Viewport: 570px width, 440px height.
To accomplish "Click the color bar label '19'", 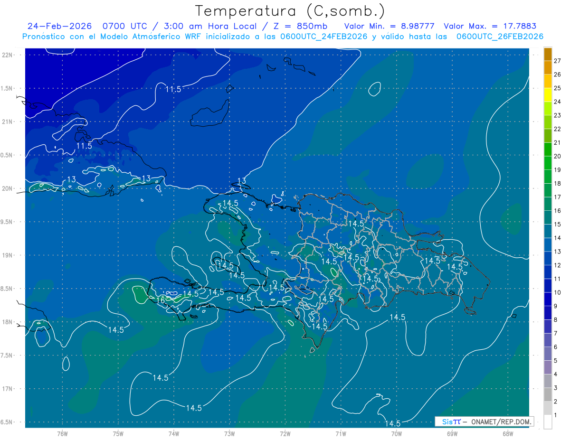I will click(x=557, y=170).
